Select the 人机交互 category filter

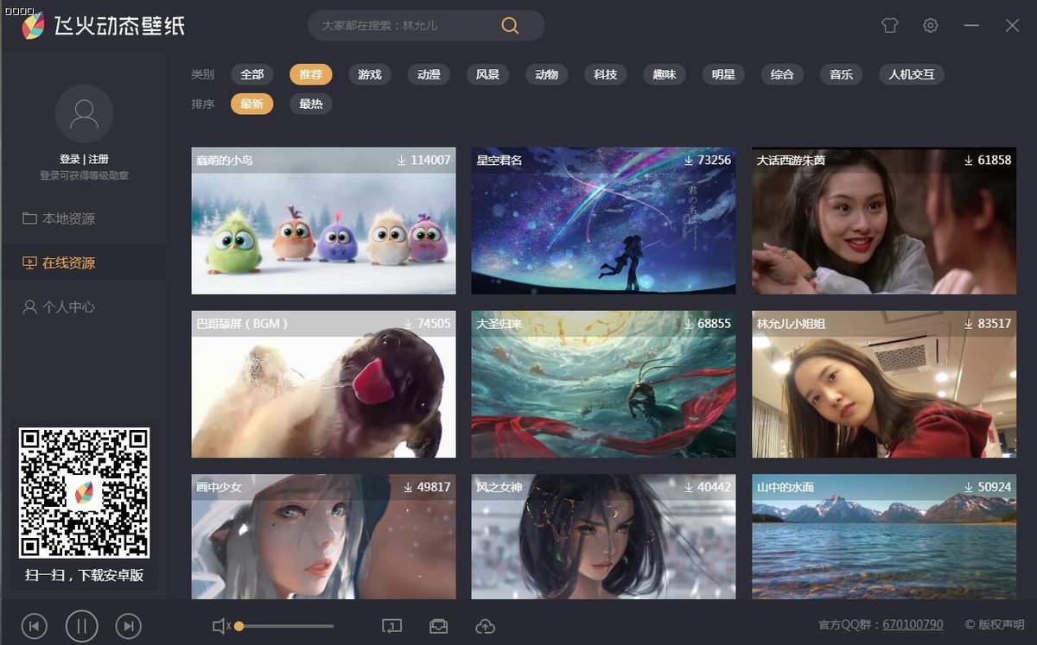pos(912,74)
